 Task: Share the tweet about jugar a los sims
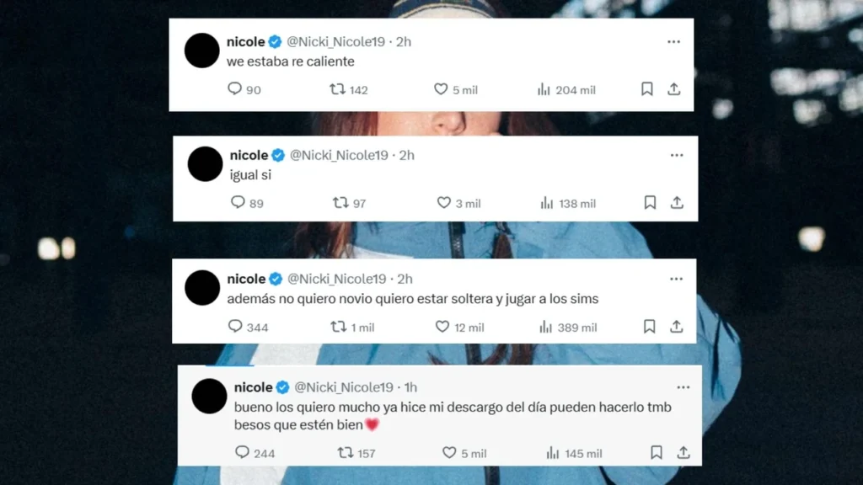(677, 327)
